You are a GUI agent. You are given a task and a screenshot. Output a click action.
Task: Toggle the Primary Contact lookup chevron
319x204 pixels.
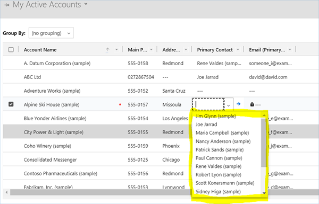click(229, 105)
